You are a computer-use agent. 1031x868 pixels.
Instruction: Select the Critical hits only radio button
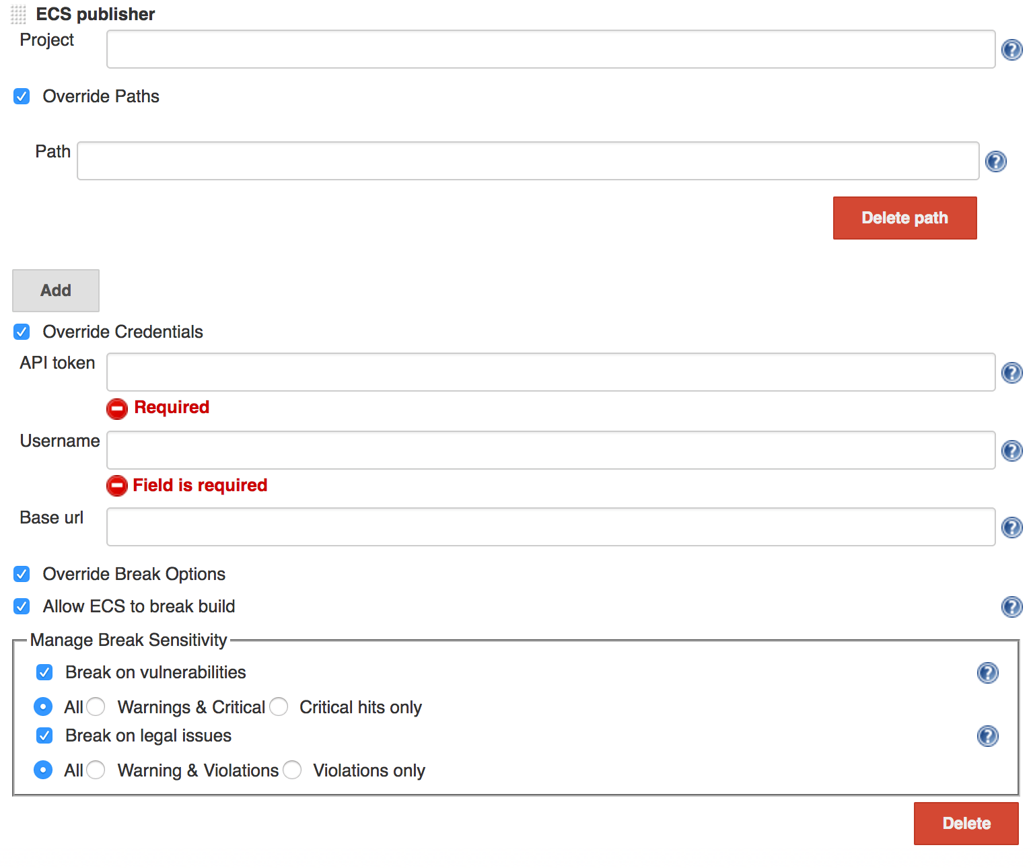pos(279,707)
